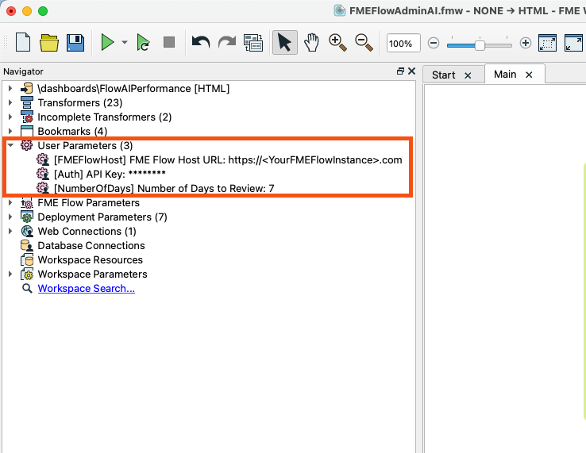Image resolution: width=586 pixels, height=453 pixels.
Task: Click the zoom slider handle
Action: pos(480,45)
